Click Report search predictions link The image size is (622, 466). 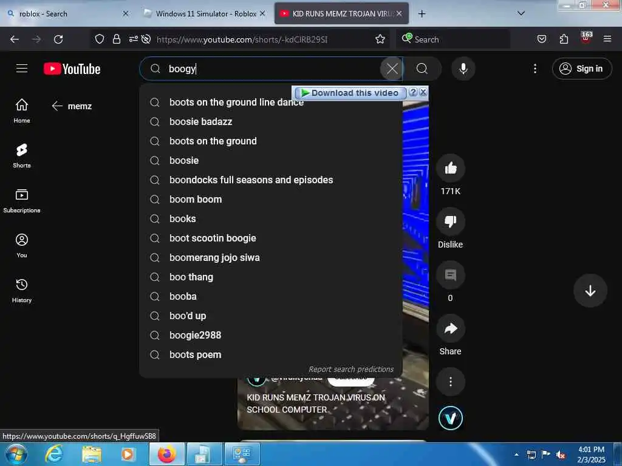tap(351, 370)
